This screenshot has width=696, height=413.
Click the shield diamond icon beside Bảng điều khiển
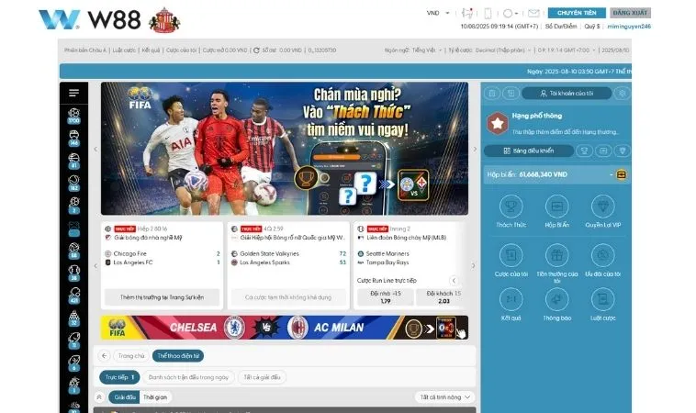click(x=623, y=151)
